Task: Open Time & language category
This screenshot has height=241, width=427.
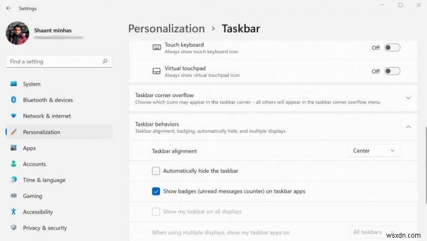Action: point(59,180)
